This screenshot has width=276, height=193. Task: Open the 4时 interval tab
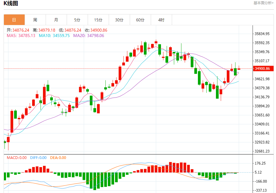pos(161,20)
